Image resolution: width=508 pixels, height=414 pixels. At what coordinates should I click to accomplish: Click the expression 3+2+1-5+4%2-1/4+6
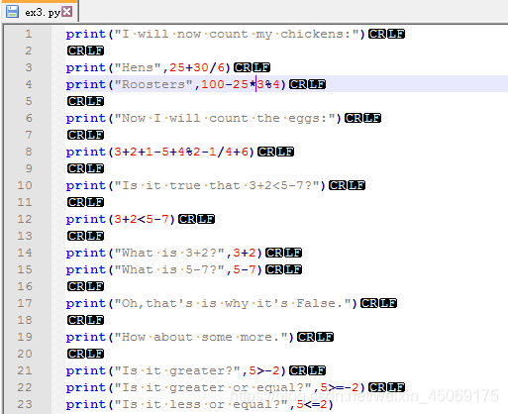[181, 152]
